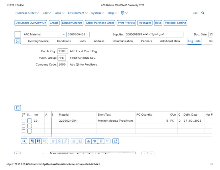
Task: Open the System menu
Action: click(98, 13)
